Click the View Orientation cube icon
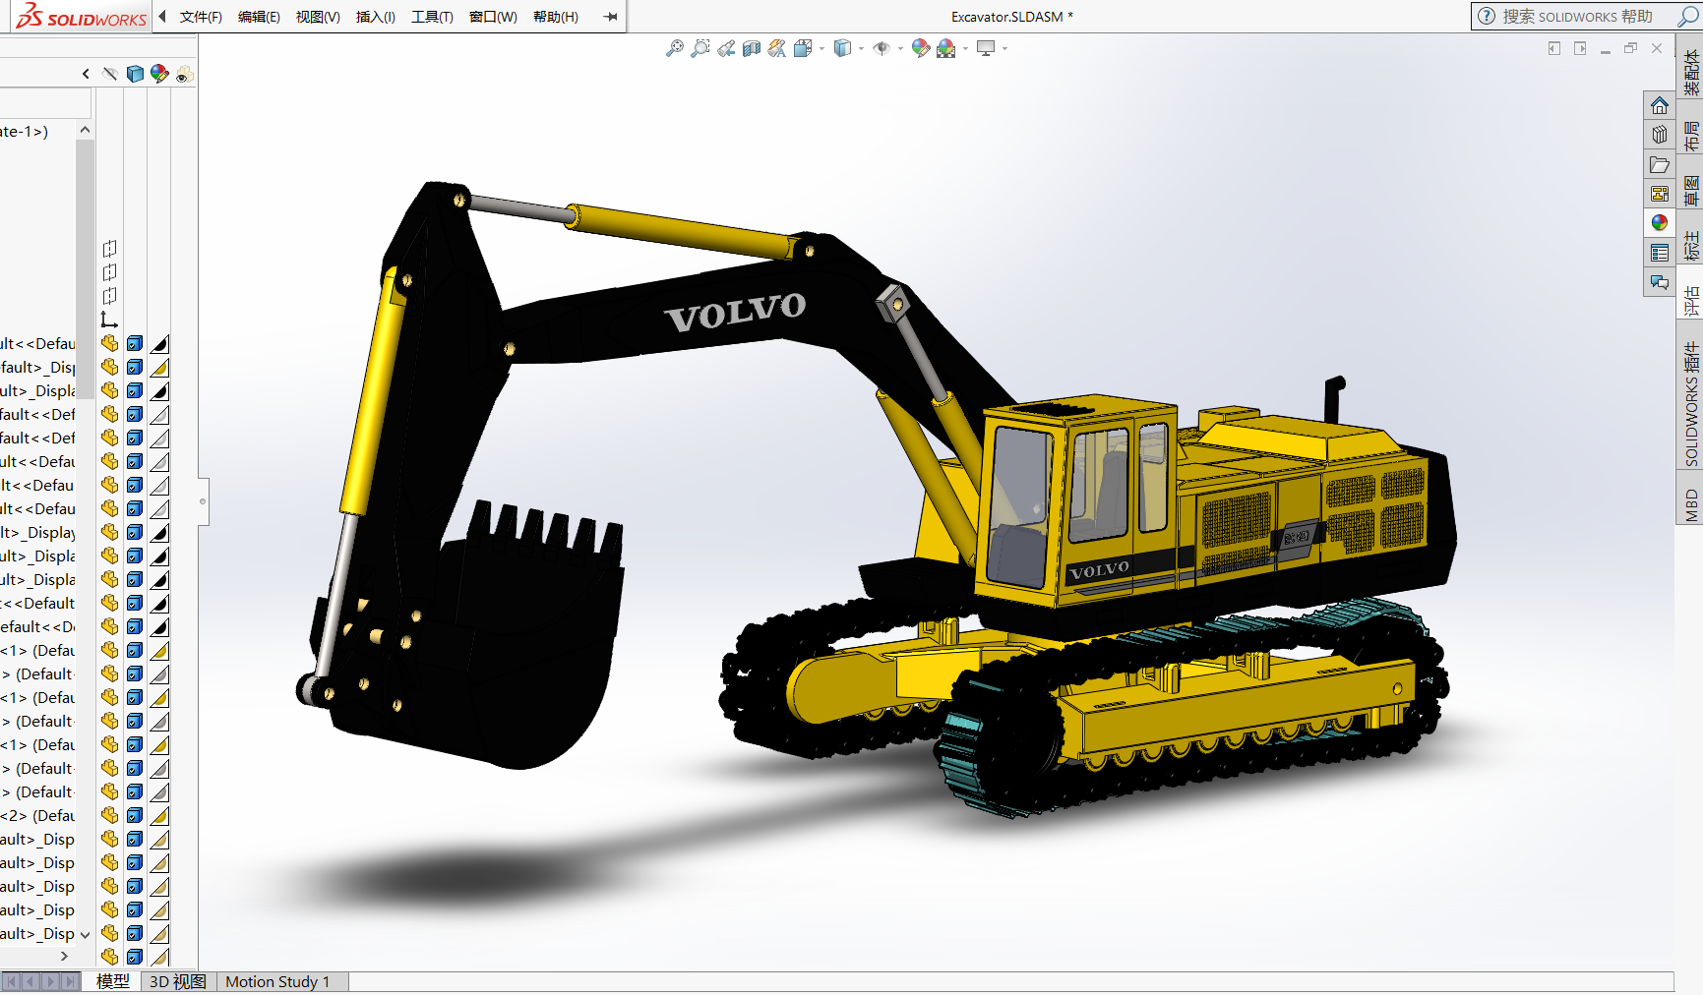This screenshot has height=995, width=1703. [803, 48]
